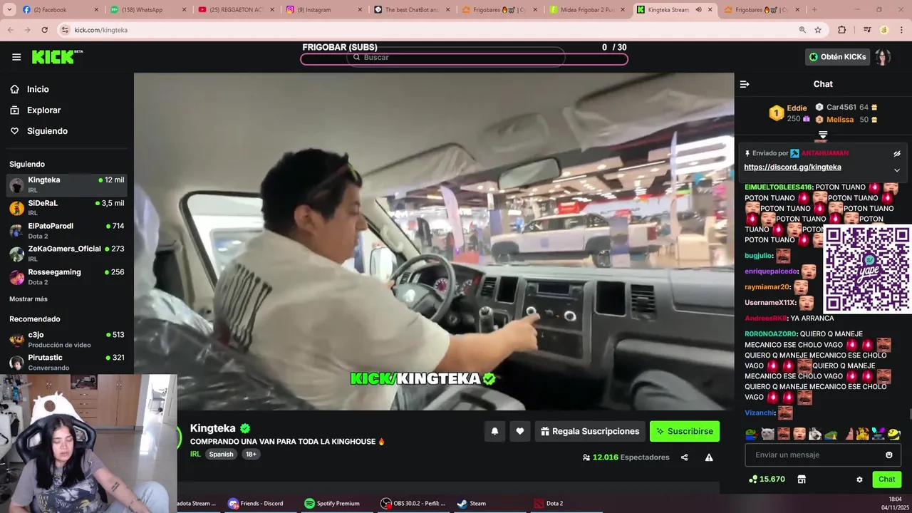Click the green Chat send button
This screenshot has height=513, width=912.
click(x=887, y=480)
